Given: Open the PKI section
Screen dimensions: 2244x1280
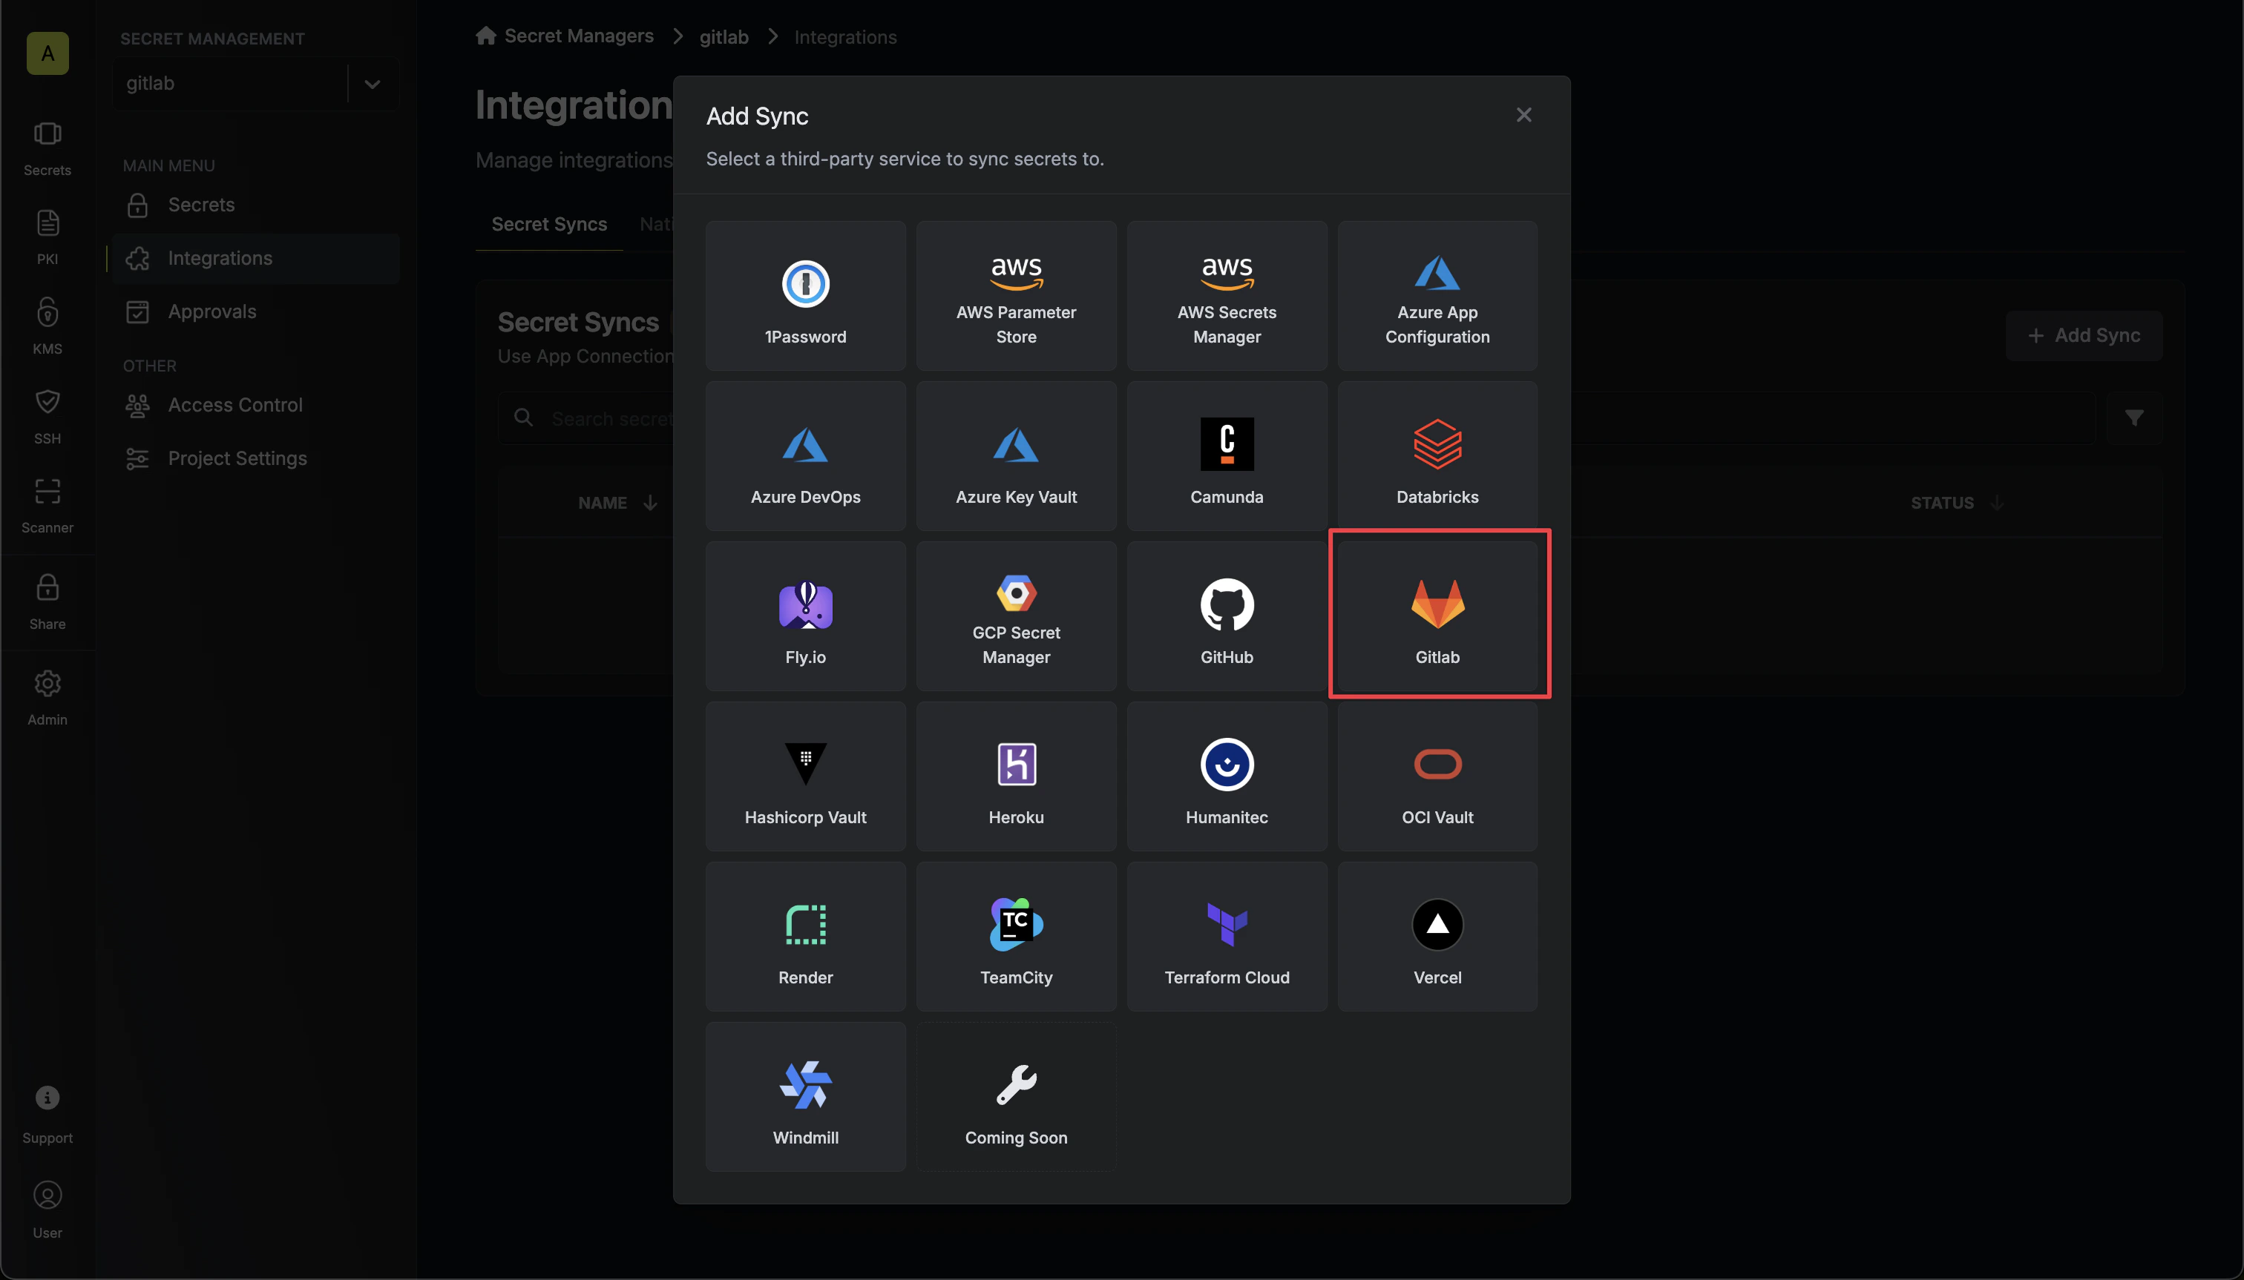Looking at the screenshot, I should pos(47,238).
